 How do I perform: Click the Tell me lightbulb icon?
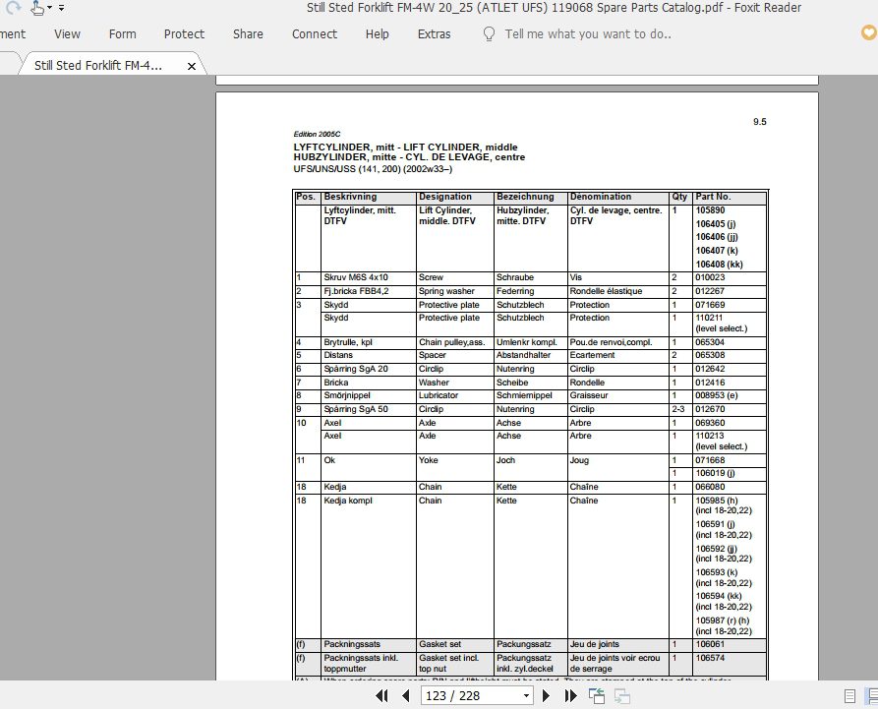point(489,34)
